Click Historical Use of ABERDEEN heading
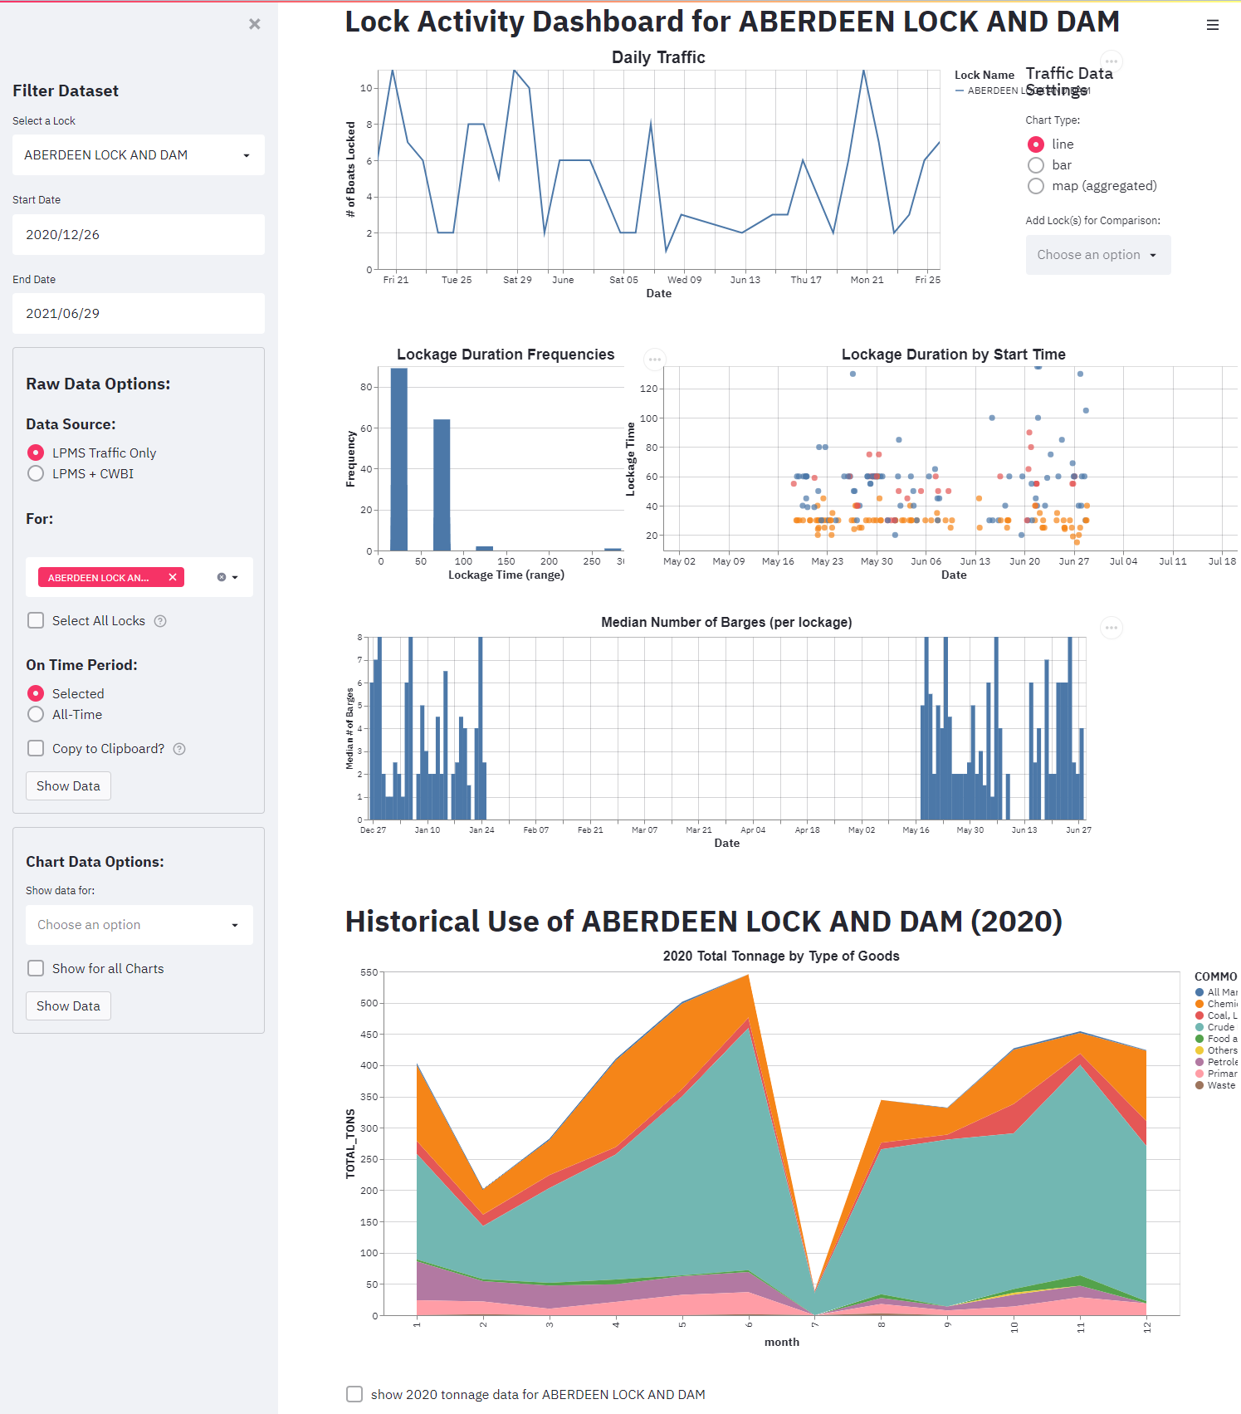Screen dimensions: 1241x1414 point(704,921)
